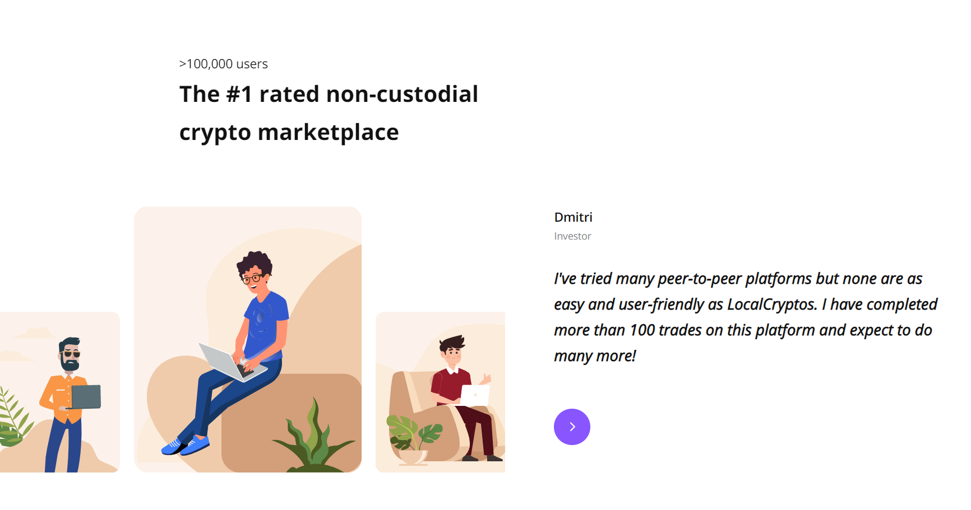Click the laptop held by bearded man
This screenshot has height=510, width=971.
pos(86,397)
